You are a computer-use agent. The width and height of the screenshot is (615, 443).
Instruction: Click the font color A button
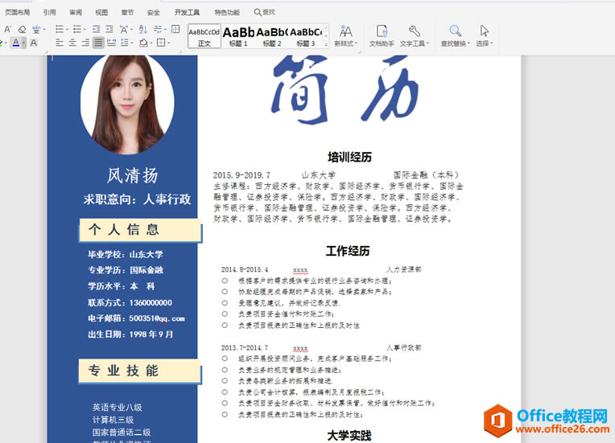tap(16, 43)
